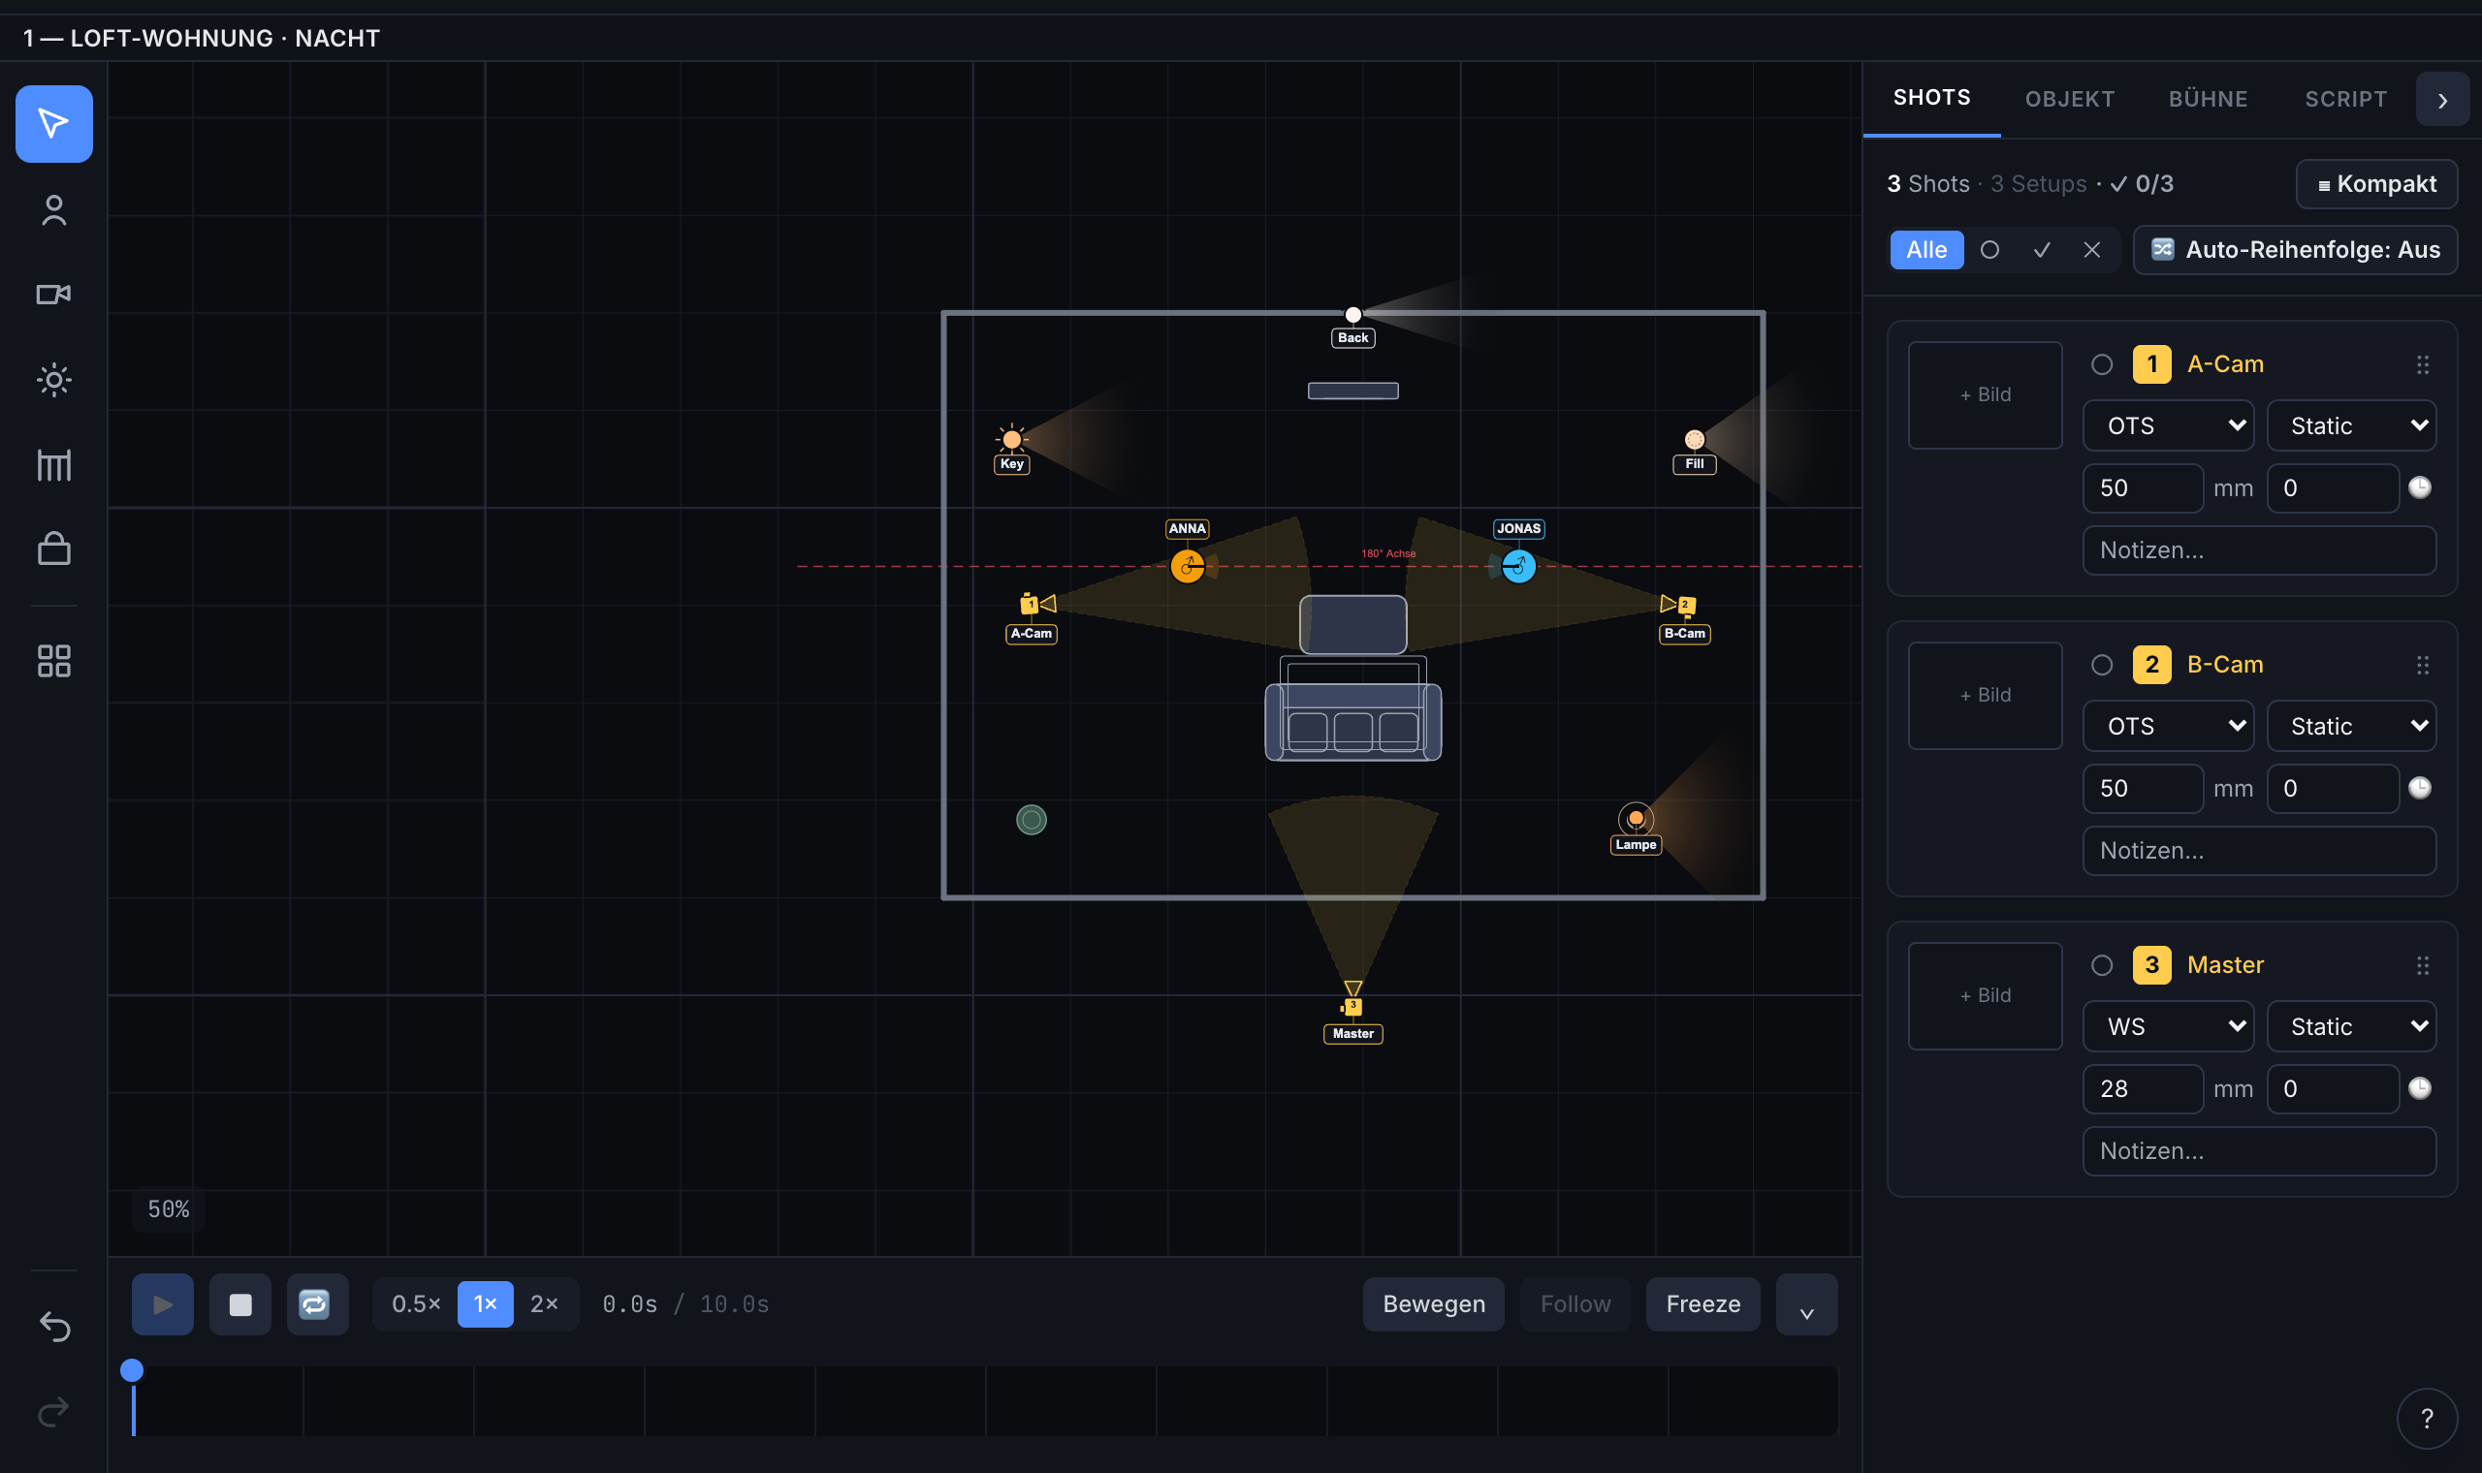Toggle Master shot status circle
This screenshot has width=2482, height=1473.
pyautogui.click(x=2102, y=965)
